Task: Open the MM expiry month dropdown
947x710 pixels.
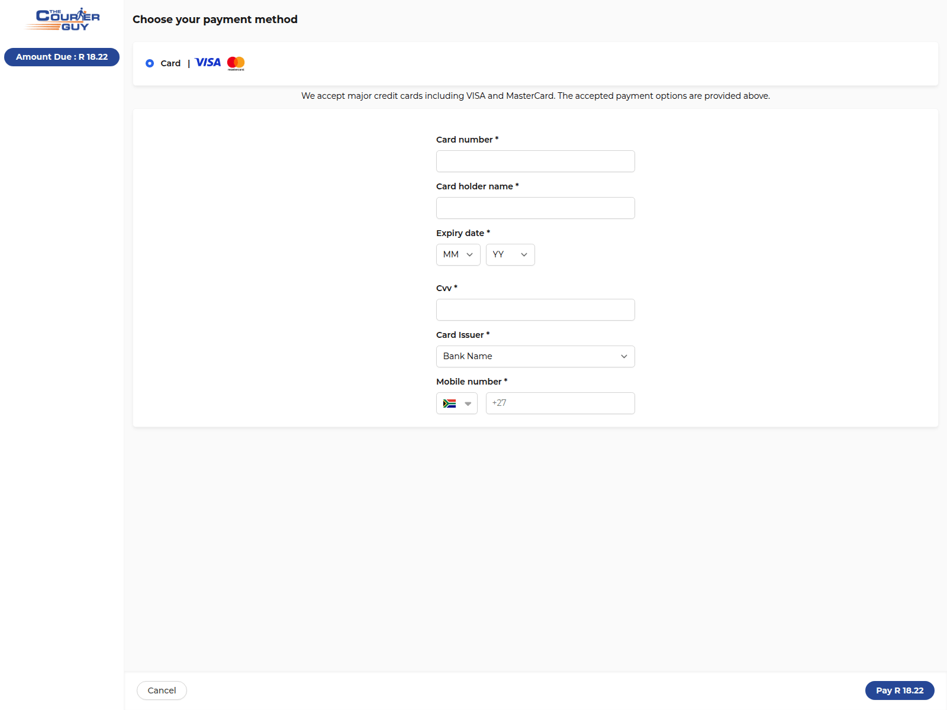Action: click(x=458, y=254)
